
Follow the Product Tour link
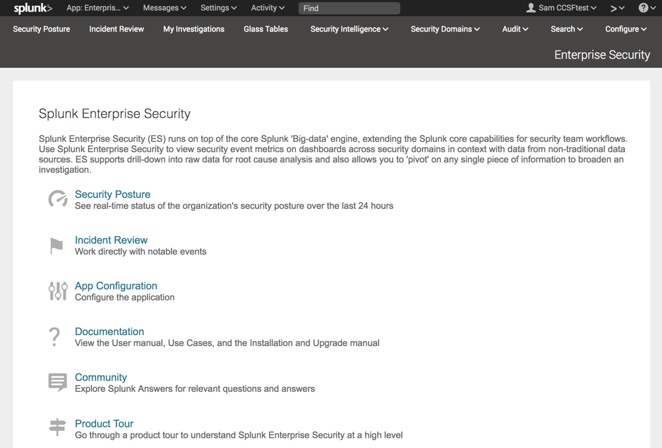pos(104,424)
